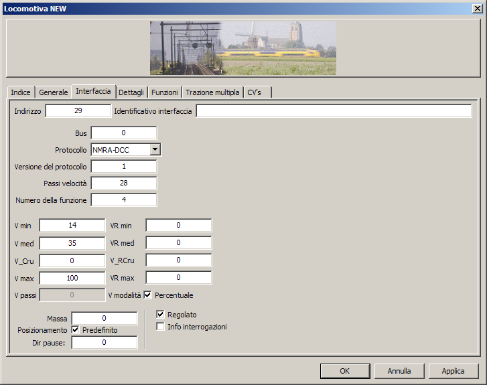Switch to the Indice tab
Image resolution: width=487 pixels, height=385 pixels.
coord(21,92)
